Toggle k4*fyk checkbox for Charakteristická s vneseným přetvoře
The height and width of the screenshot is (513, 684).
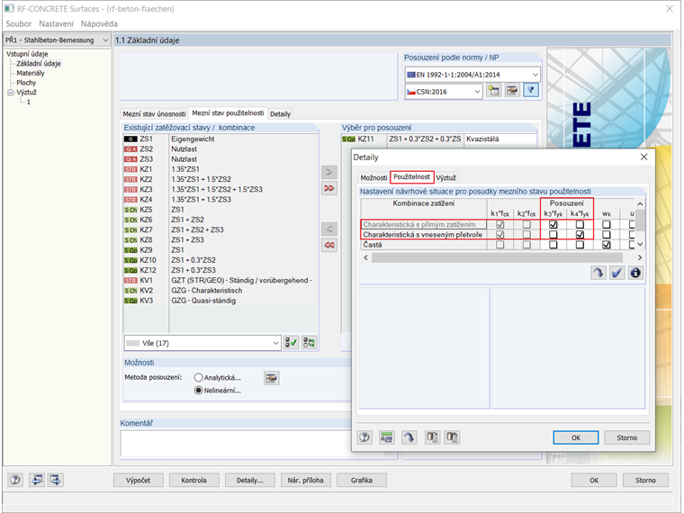[580, 235]
